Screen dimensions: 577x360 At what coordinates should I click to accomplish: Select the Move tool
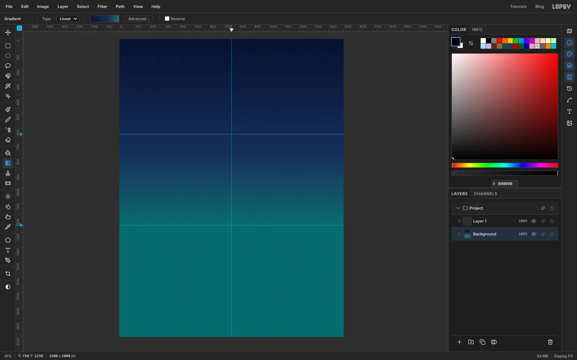click(x=8, y=32)
